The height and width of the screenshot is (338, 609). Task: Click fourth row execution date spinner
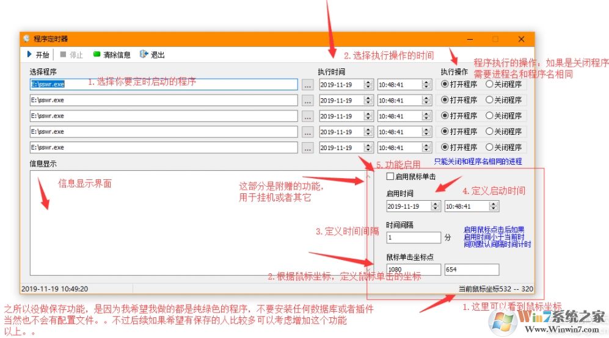tap(368, 132)
